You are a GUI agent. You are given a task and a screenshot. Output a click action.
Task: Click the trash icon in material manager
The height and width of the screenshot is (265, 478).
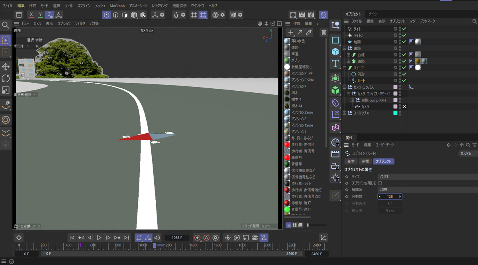pos(324,32)
